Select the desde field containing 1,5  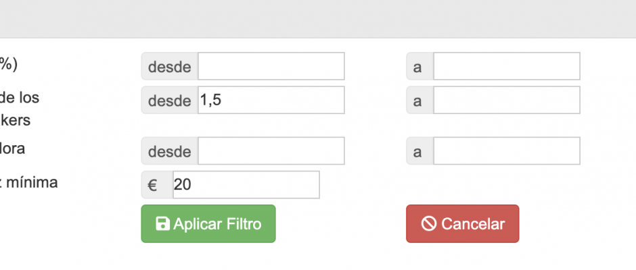[x=271, y=100]
